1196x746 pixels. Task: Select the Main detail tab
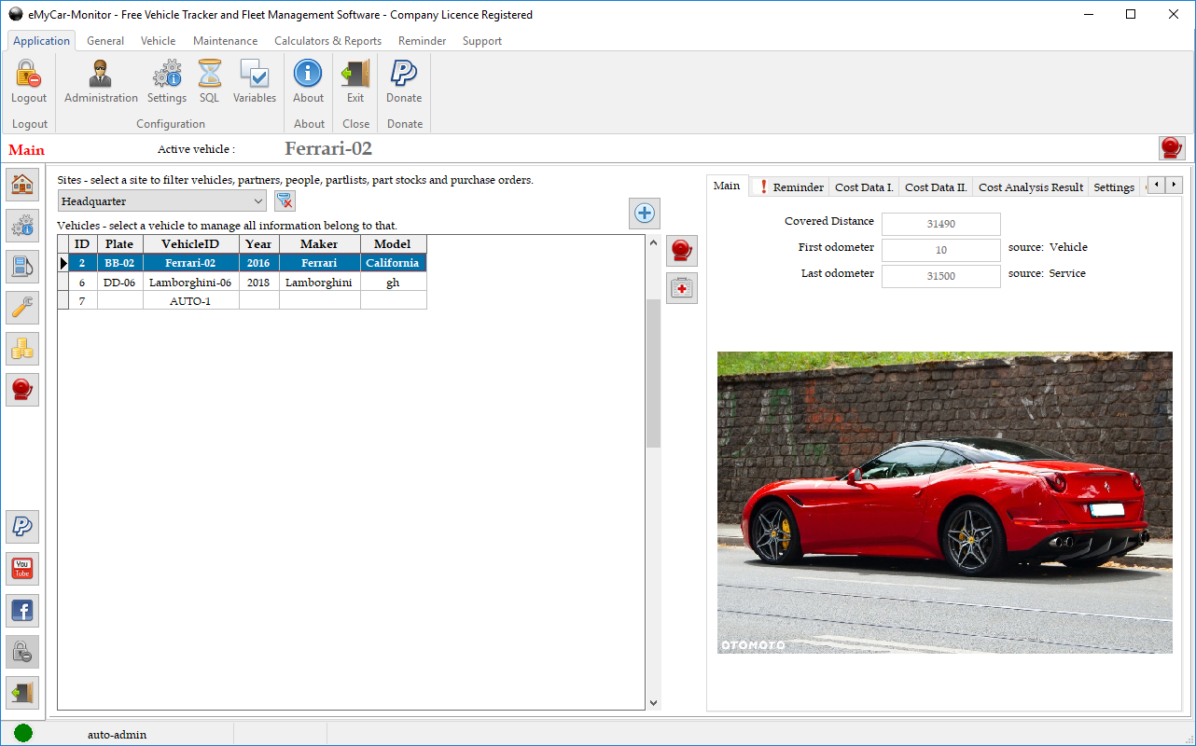pyautogui.click(x=727, y=186)
